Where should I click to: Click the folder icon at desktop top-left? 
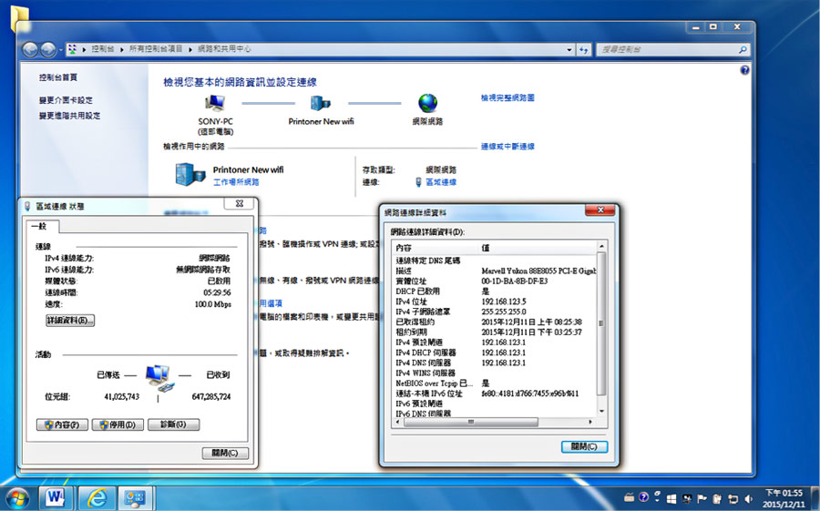point(20,19)
